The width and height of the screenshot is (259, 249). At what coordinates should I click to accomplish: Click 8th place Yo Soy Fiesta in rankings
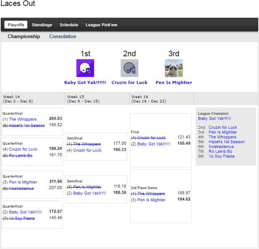pyautogui.click(x=221, y=156)
